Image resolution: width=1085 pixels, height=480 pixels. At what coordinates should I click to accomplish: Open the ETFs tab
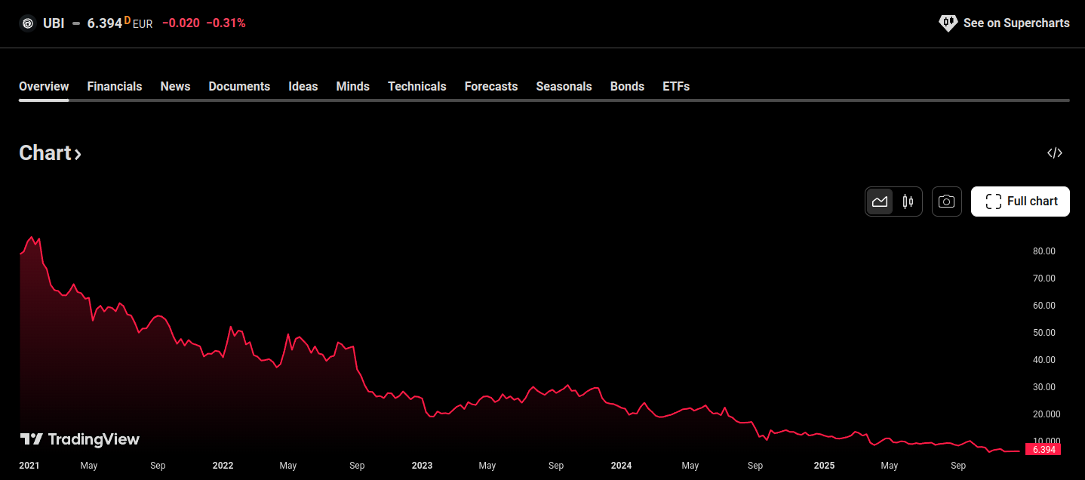click(676, 86)
